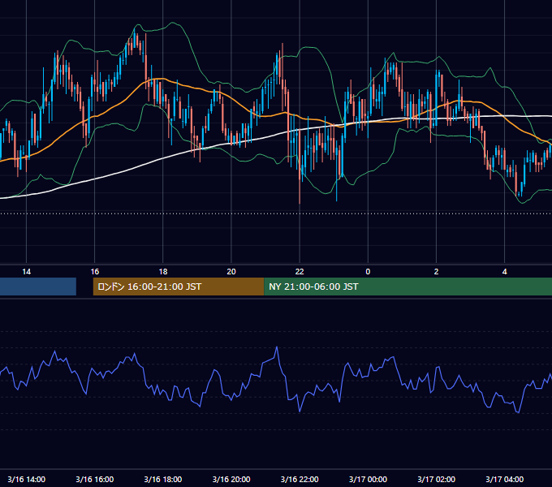
Task: Click the '4' hour label on chart axis
Action: coord(504,272)
